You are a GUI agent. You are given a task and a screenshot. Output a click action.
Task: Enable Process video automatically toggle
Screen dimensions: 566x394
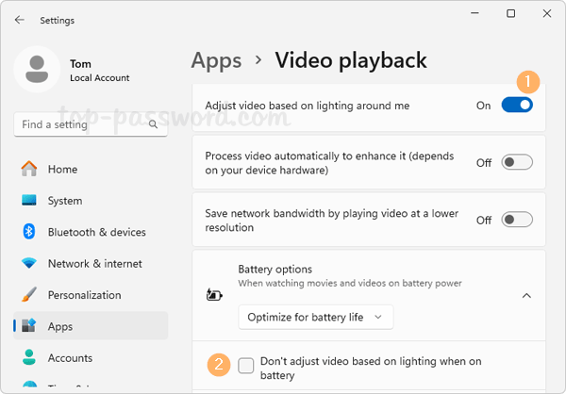click(517, 162)
